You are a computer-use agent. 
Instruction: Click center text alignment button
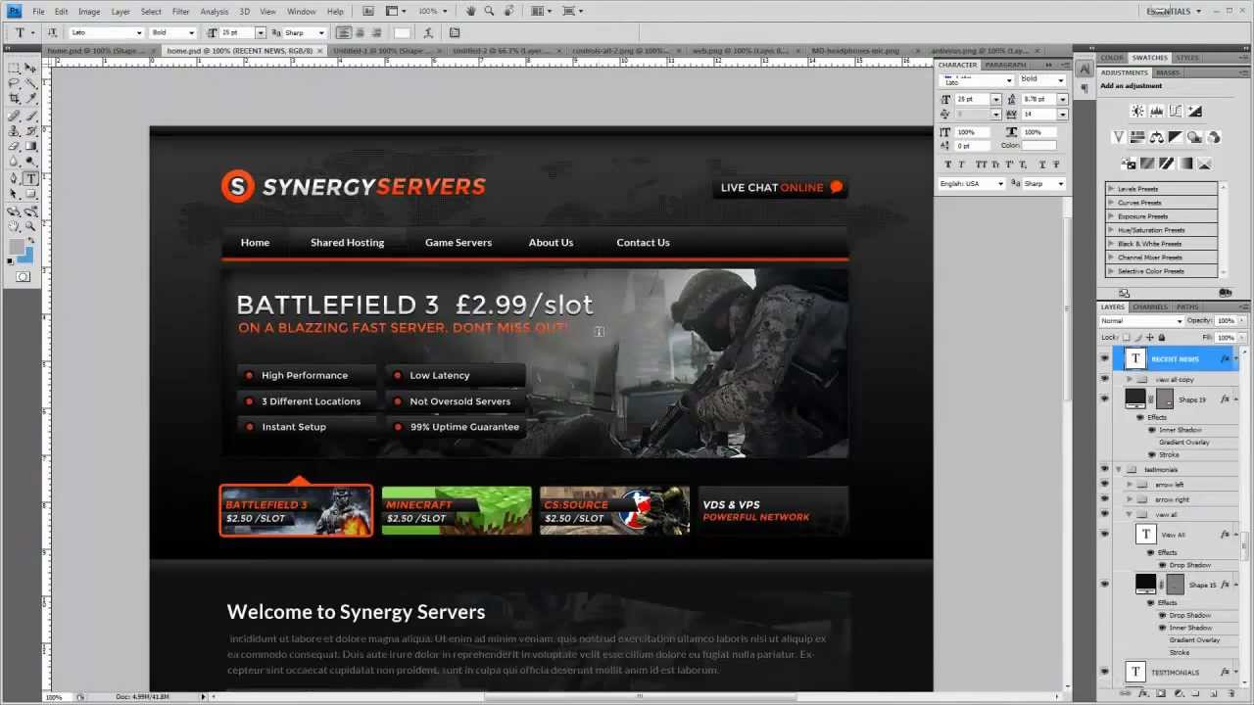[x=359, y=32]
